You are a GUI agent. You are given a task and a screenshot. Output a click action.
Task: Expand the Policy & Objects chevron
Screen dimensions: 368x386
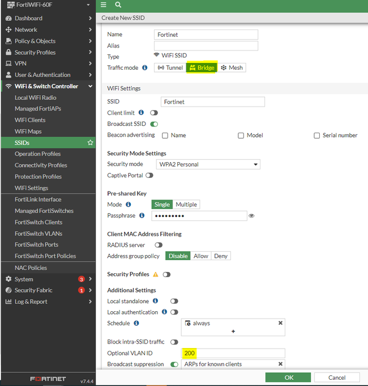[x=90, y=41]
